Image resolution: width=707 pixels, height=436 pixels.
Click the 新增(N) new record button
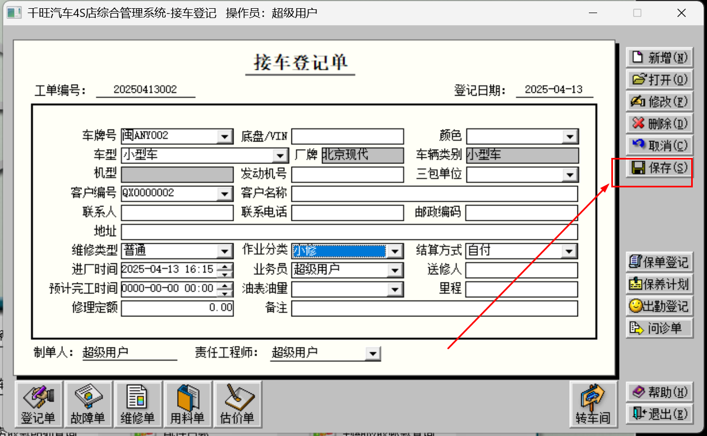(x=659, y=57)
